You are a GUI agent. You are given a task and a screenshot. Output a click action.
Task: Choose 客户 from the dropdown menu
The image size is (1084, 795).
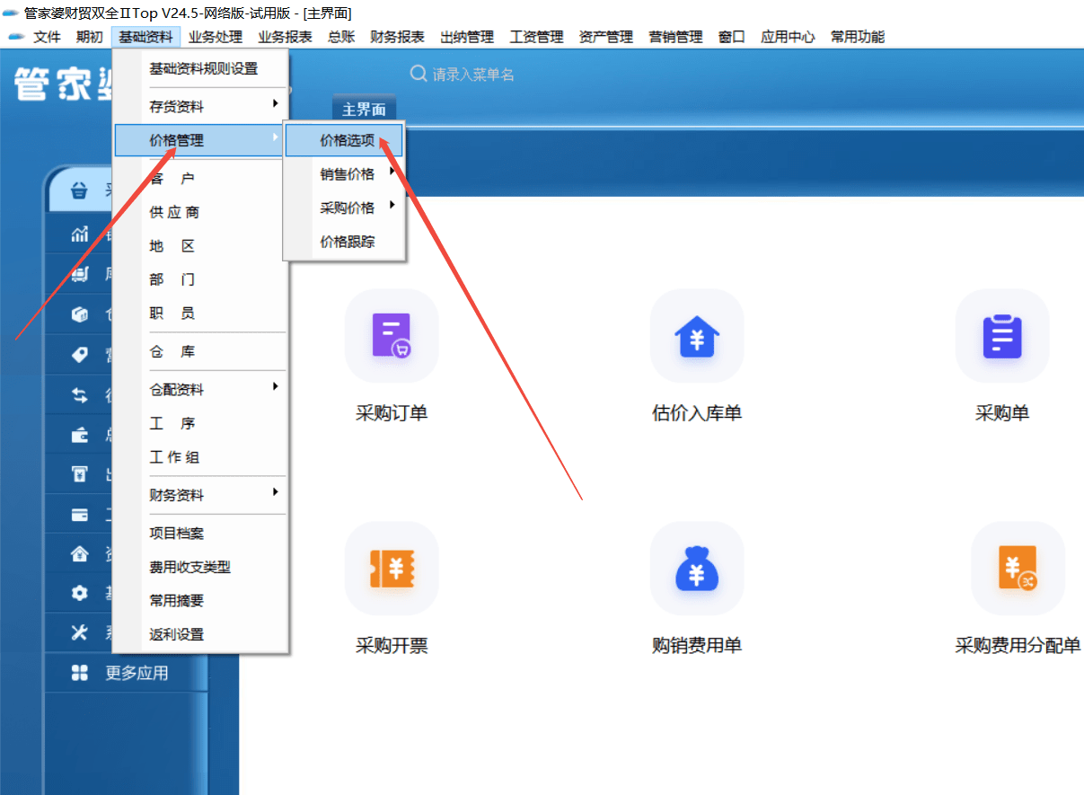200,179
